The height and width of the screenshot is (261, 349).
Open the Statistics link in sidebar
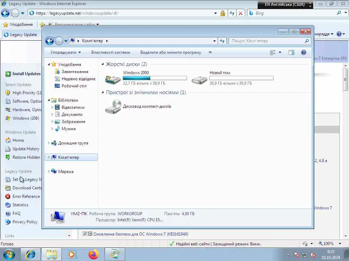click(x=20, y=205)
